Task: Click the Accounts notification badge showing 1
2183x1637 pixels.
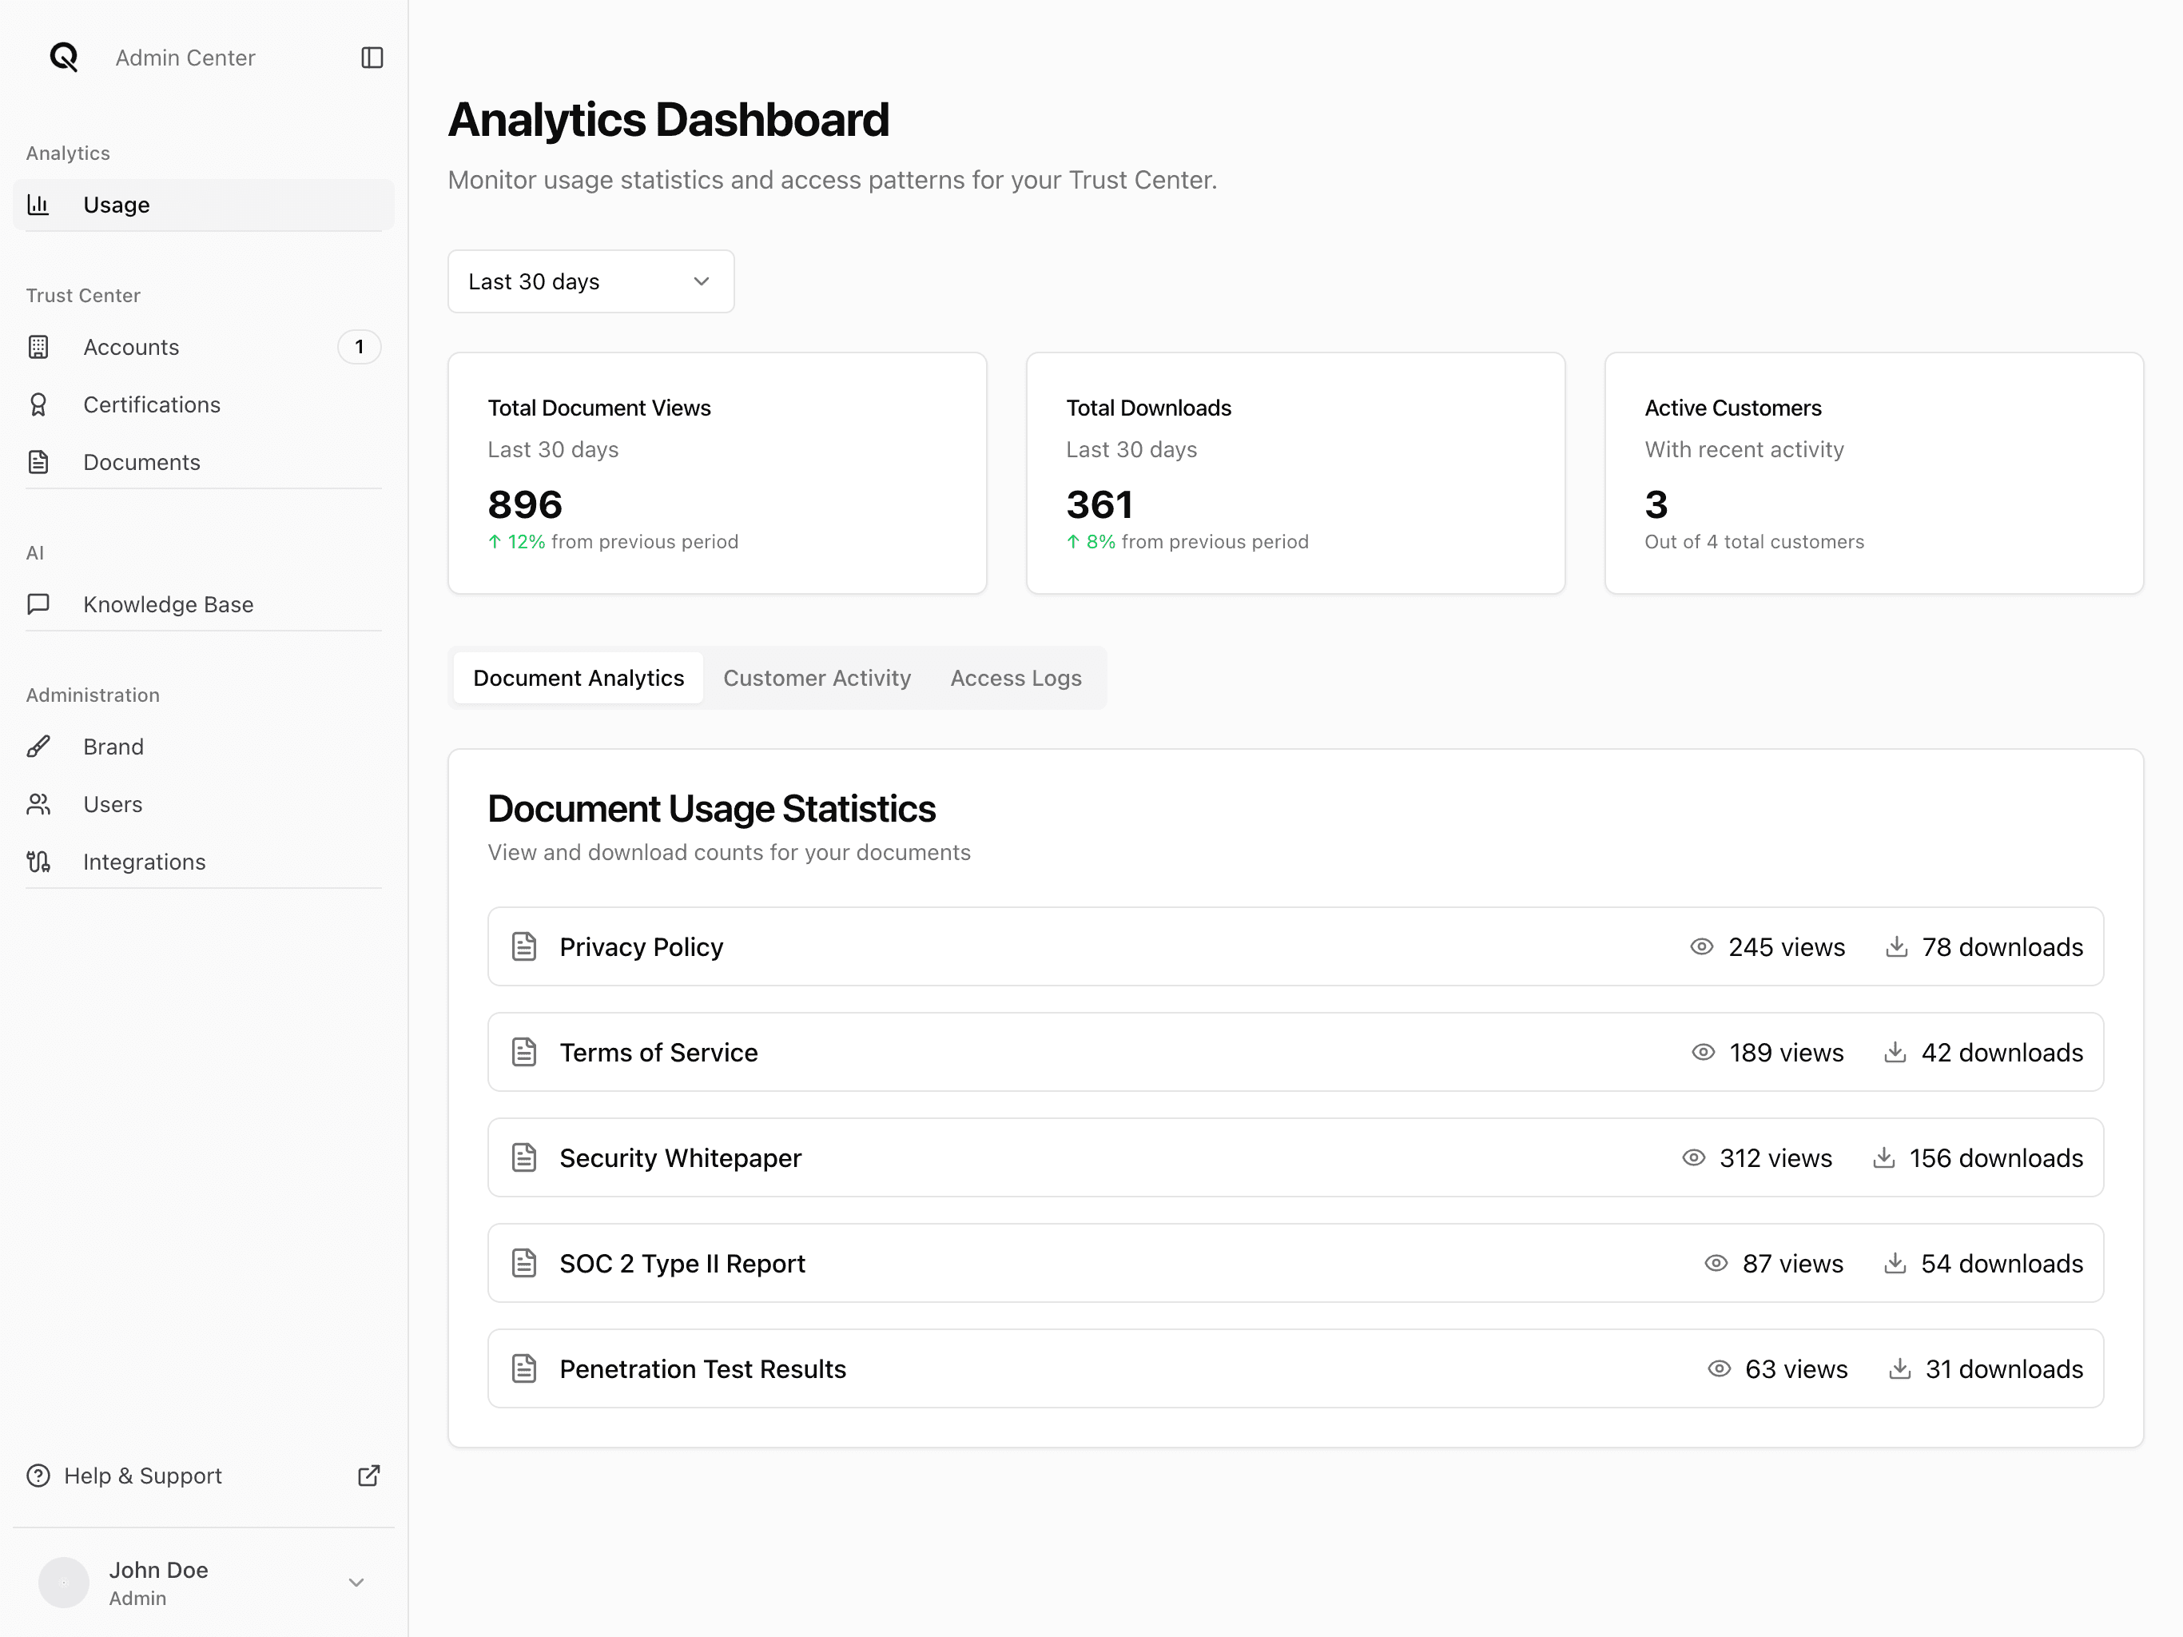Action: tap(360, 347)
